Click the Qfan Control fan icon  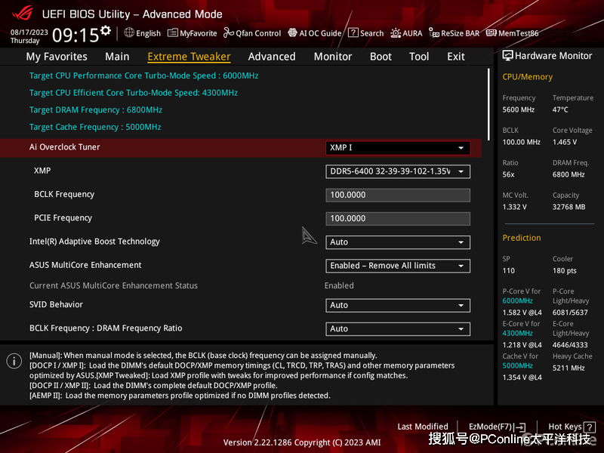tap(229, 32)
